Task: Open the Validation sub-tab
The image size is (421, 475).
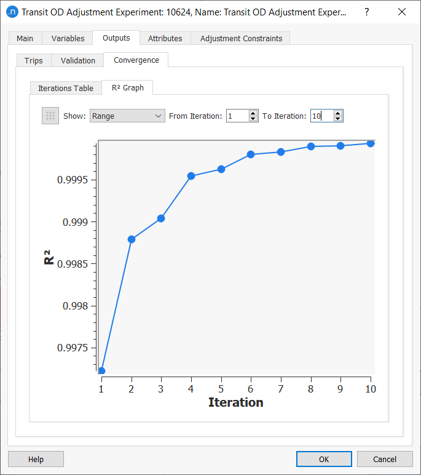Action: 78,60
